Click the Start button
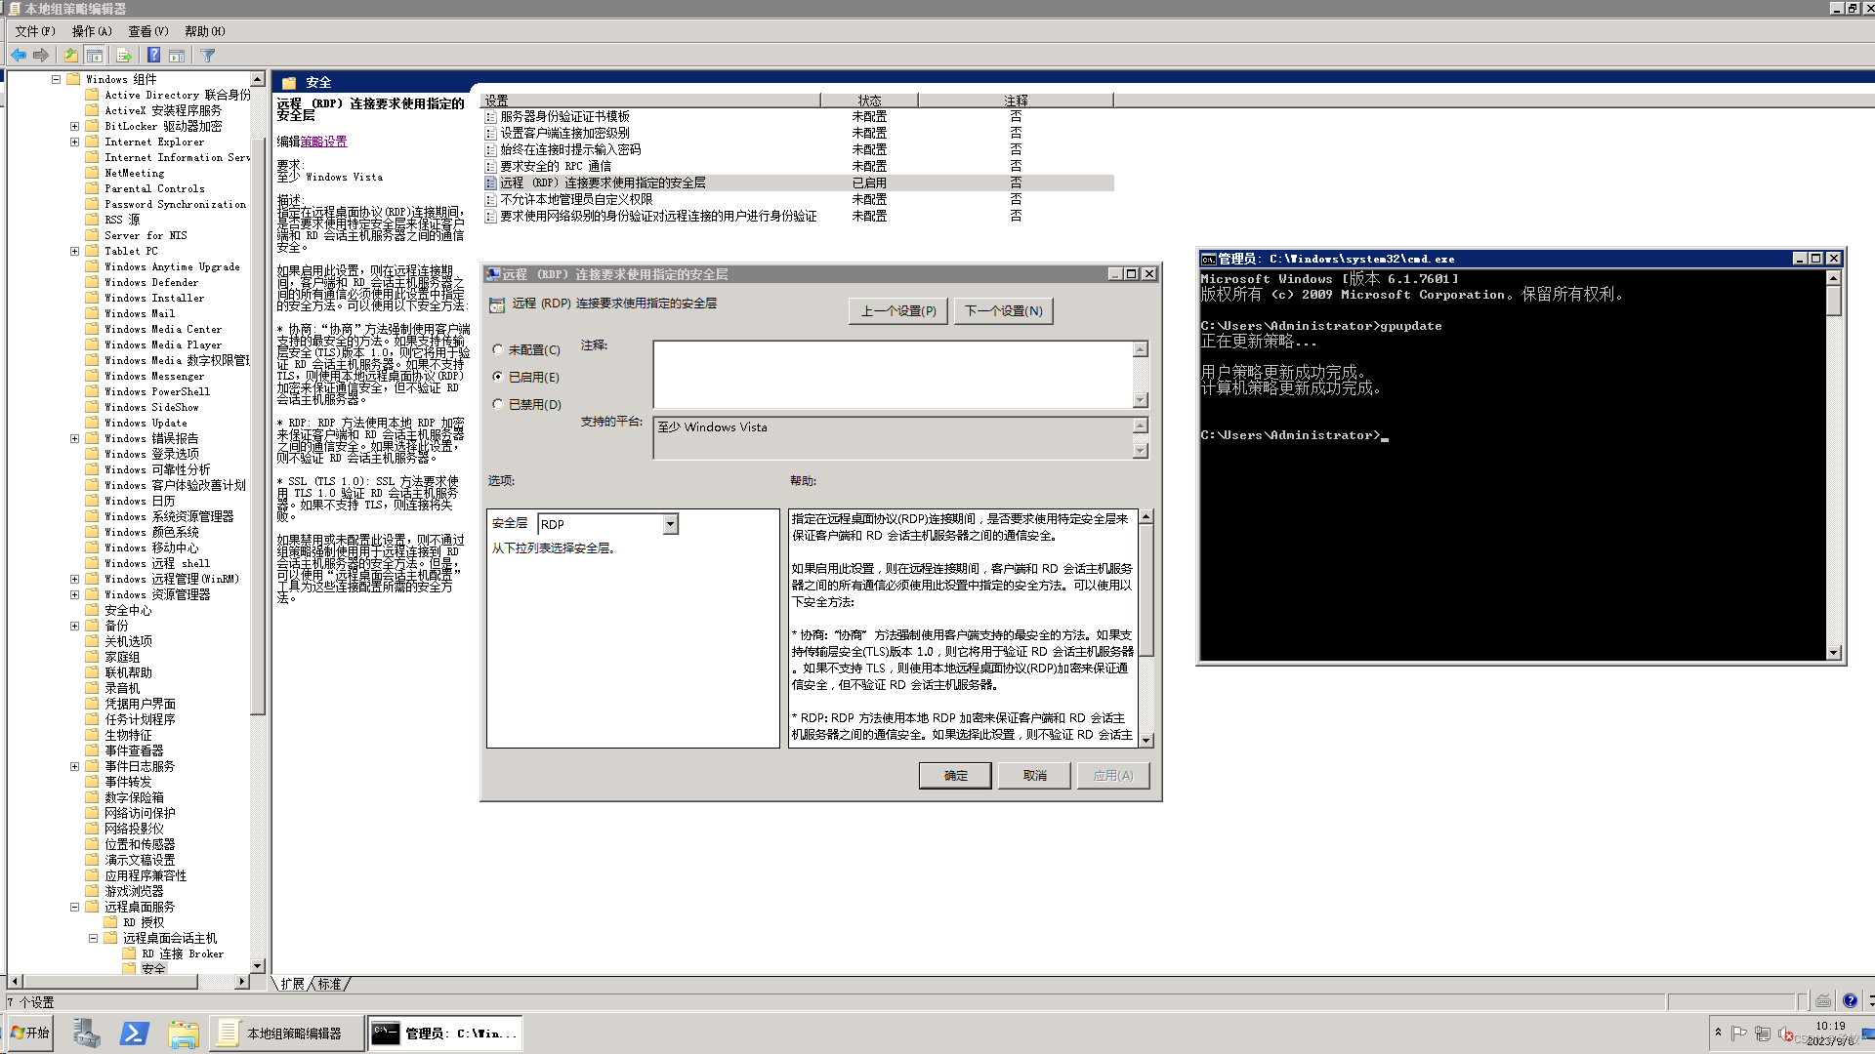The height and width of the screenshot is (1054, 1875). point(30,1033)
